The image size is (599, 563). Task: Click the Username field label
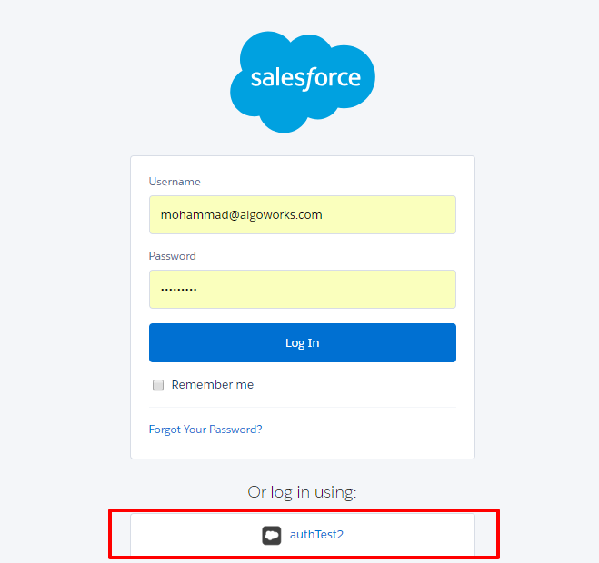(x=175, y=182)
